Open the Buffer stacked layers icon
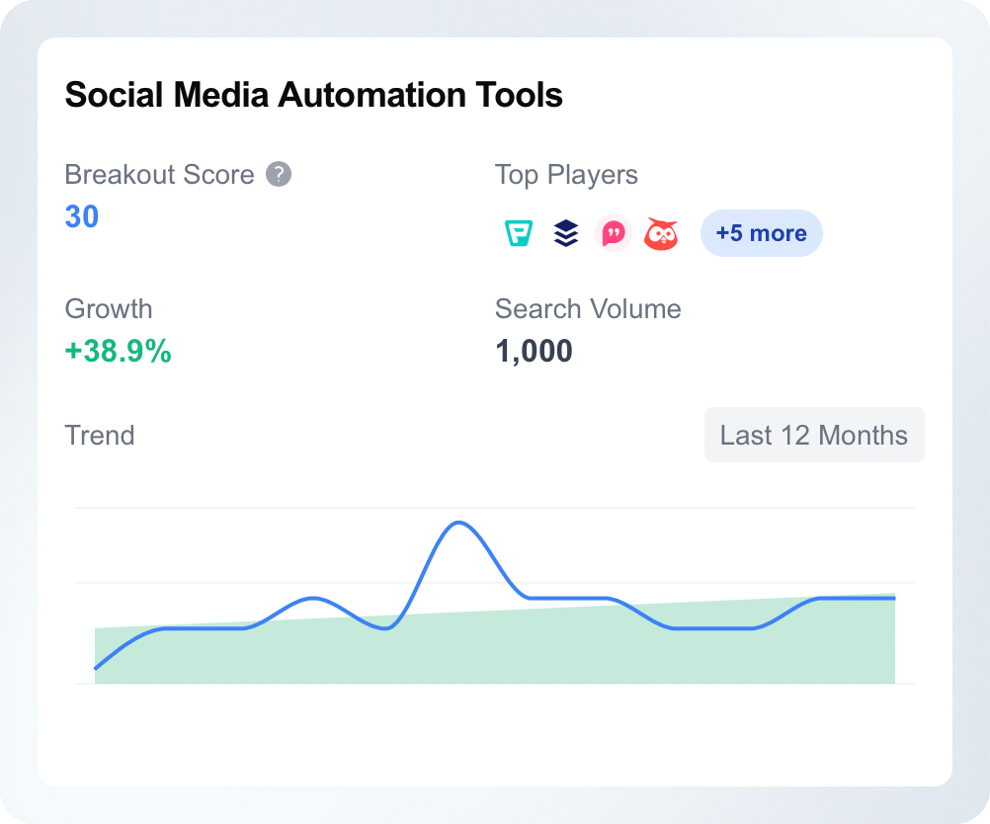Screen dimensions: 990x824 566,233
